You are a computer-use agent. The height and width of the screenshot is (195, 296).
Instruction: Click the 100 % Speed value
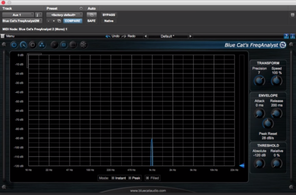pos(277,73)
